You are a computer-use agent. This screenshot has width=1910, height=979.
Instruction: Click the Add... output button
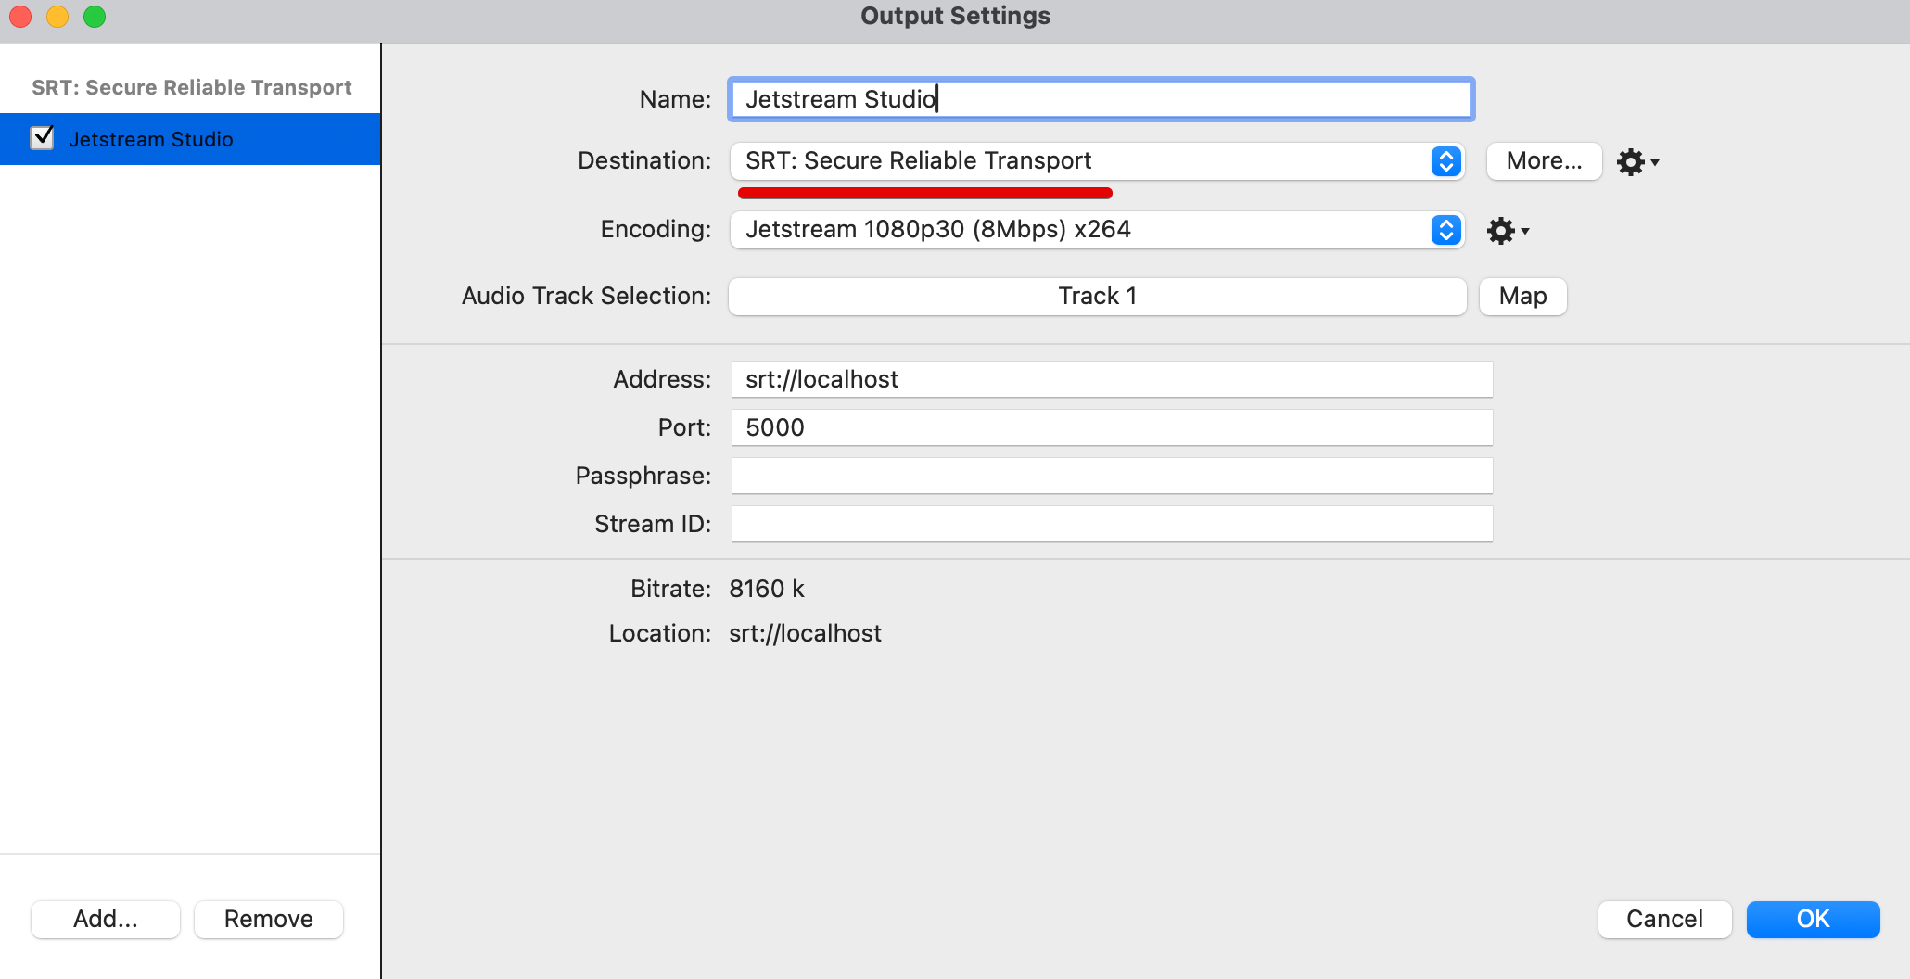[x=106, y=919]
